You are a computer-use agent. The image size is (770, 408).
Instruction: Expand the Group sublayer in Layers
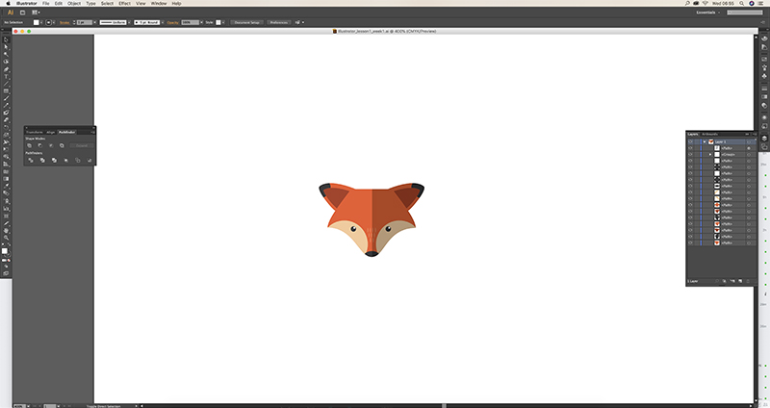coord(710,154)
